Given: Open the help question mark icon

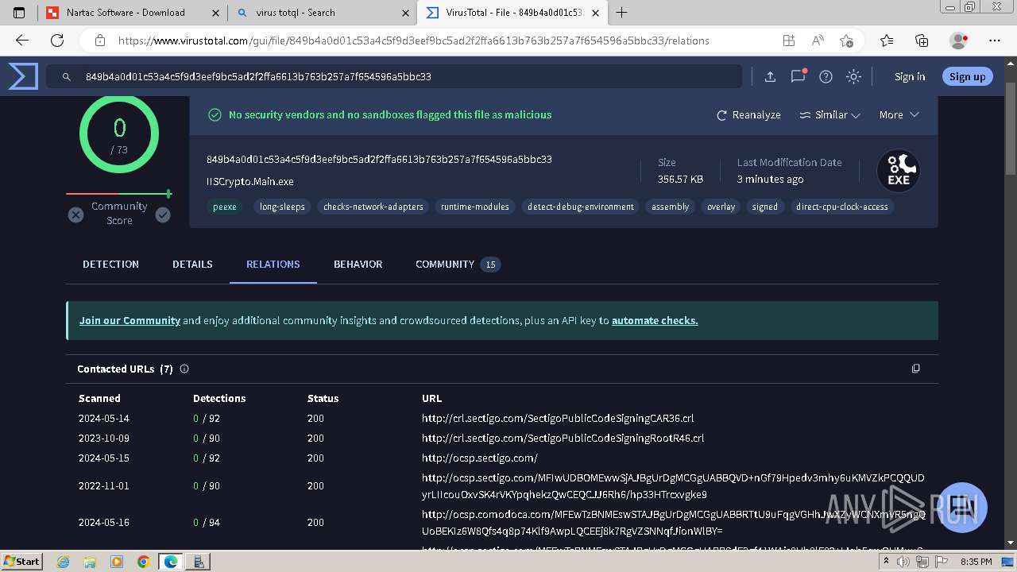Looking at the screenshot, I should click(x=826, y=76).
